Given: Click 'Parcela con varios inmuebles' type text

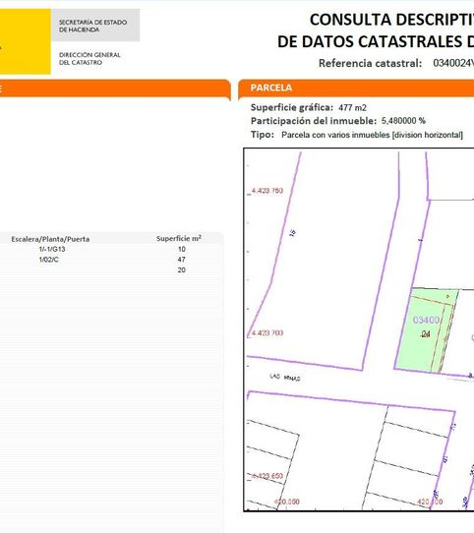Looking at the screenshot, I should [372, 135].
